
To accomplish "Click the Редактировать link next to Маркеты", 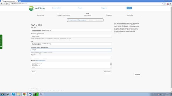I will pos(41,61).
